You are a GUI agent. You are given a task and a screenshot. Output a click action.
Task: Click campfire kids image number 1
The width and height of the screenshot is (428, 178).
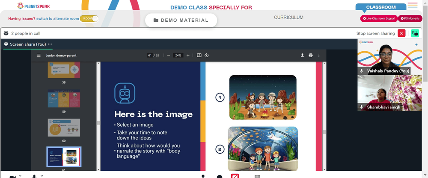point(263,97)
